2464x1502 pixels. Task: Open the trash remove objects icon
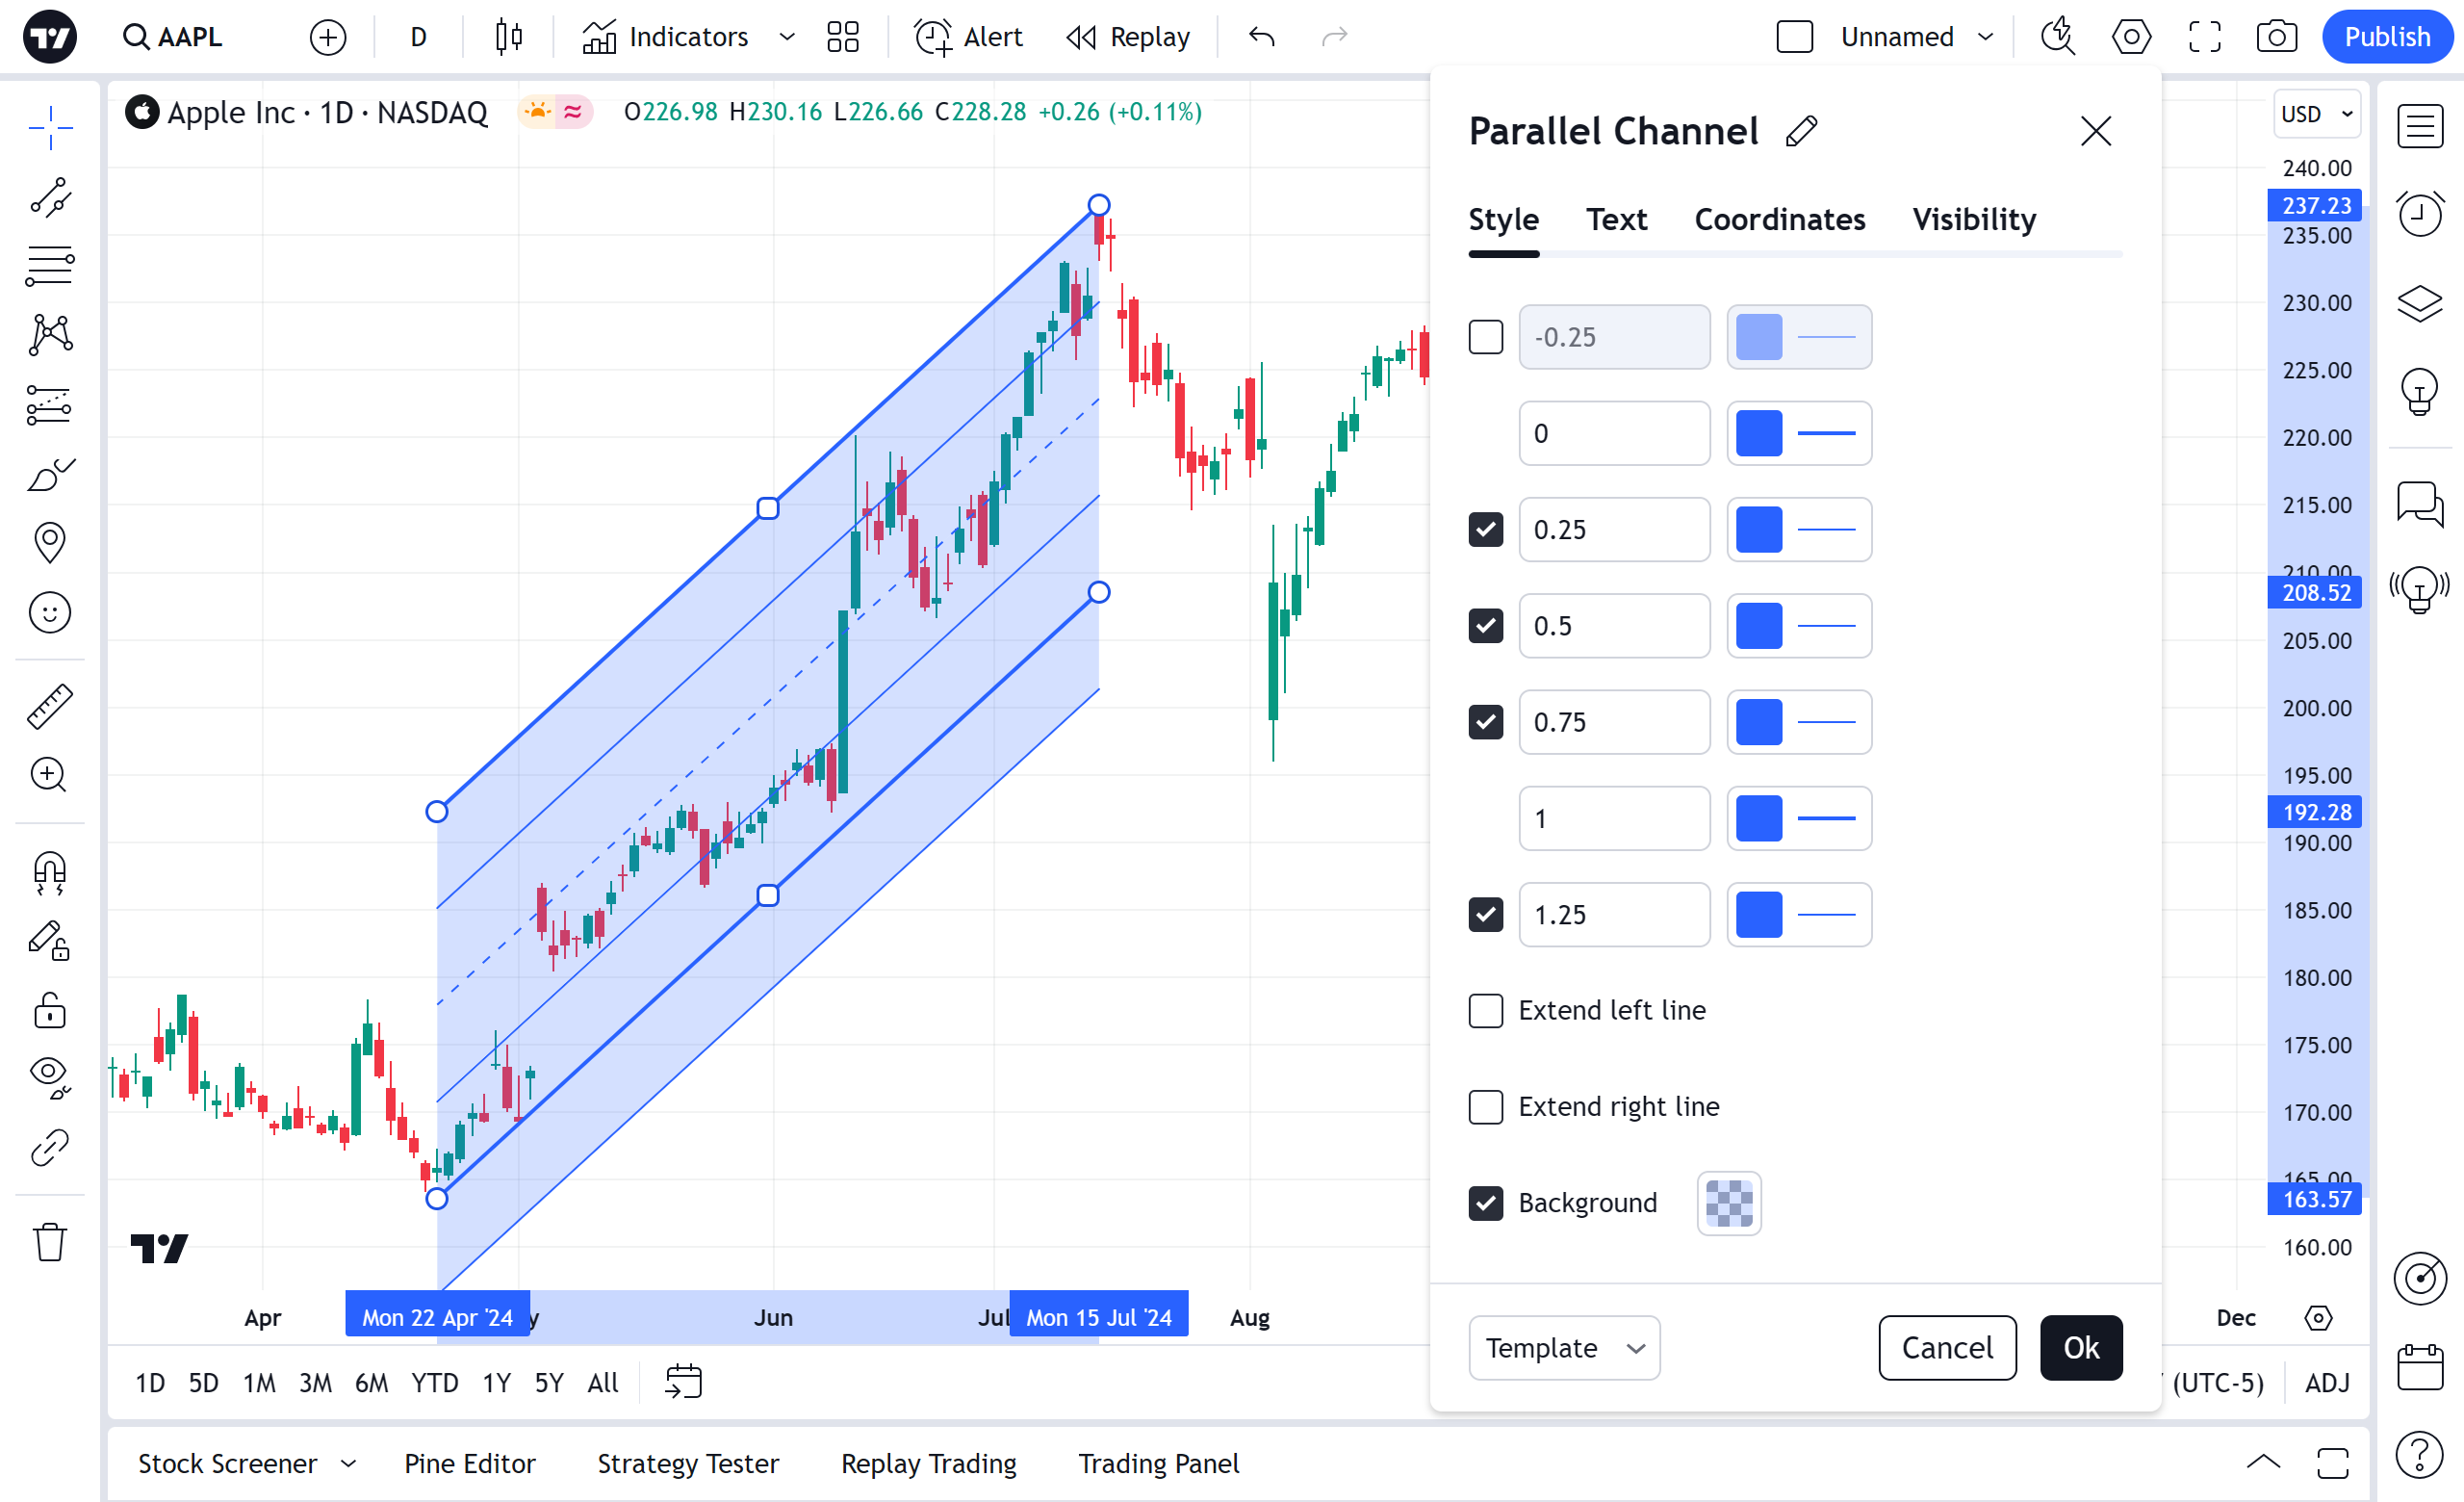click(49, 1243)
